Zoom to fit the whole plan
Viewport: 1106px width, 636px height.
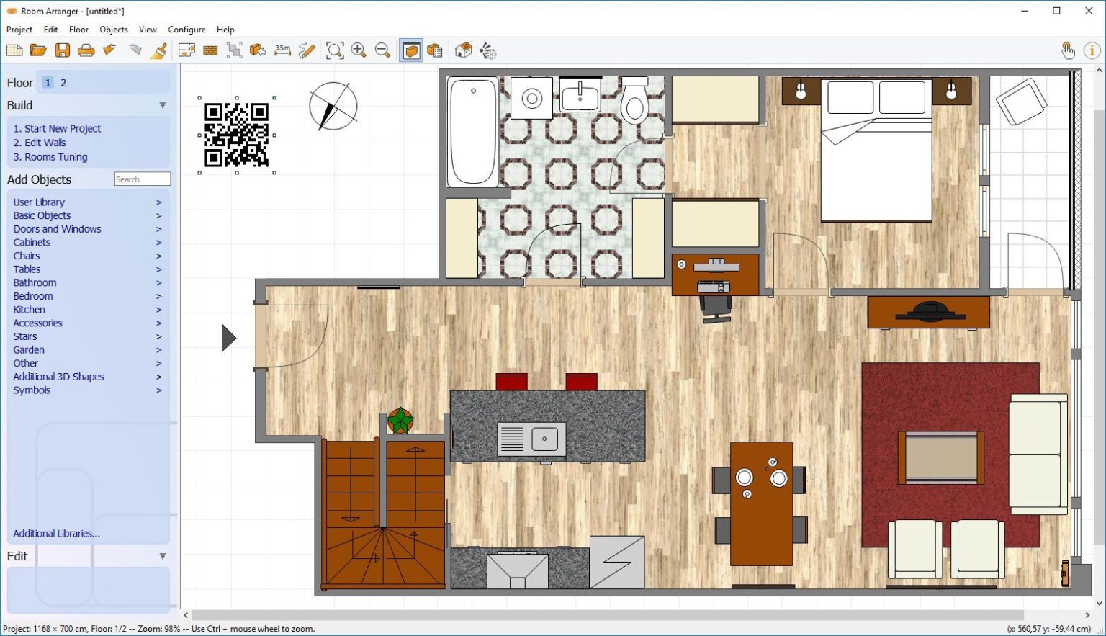[x=335, y=50]
